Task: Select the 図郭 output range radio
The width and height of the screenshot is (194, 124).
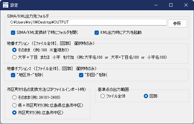Action: (x=146, y=96)
